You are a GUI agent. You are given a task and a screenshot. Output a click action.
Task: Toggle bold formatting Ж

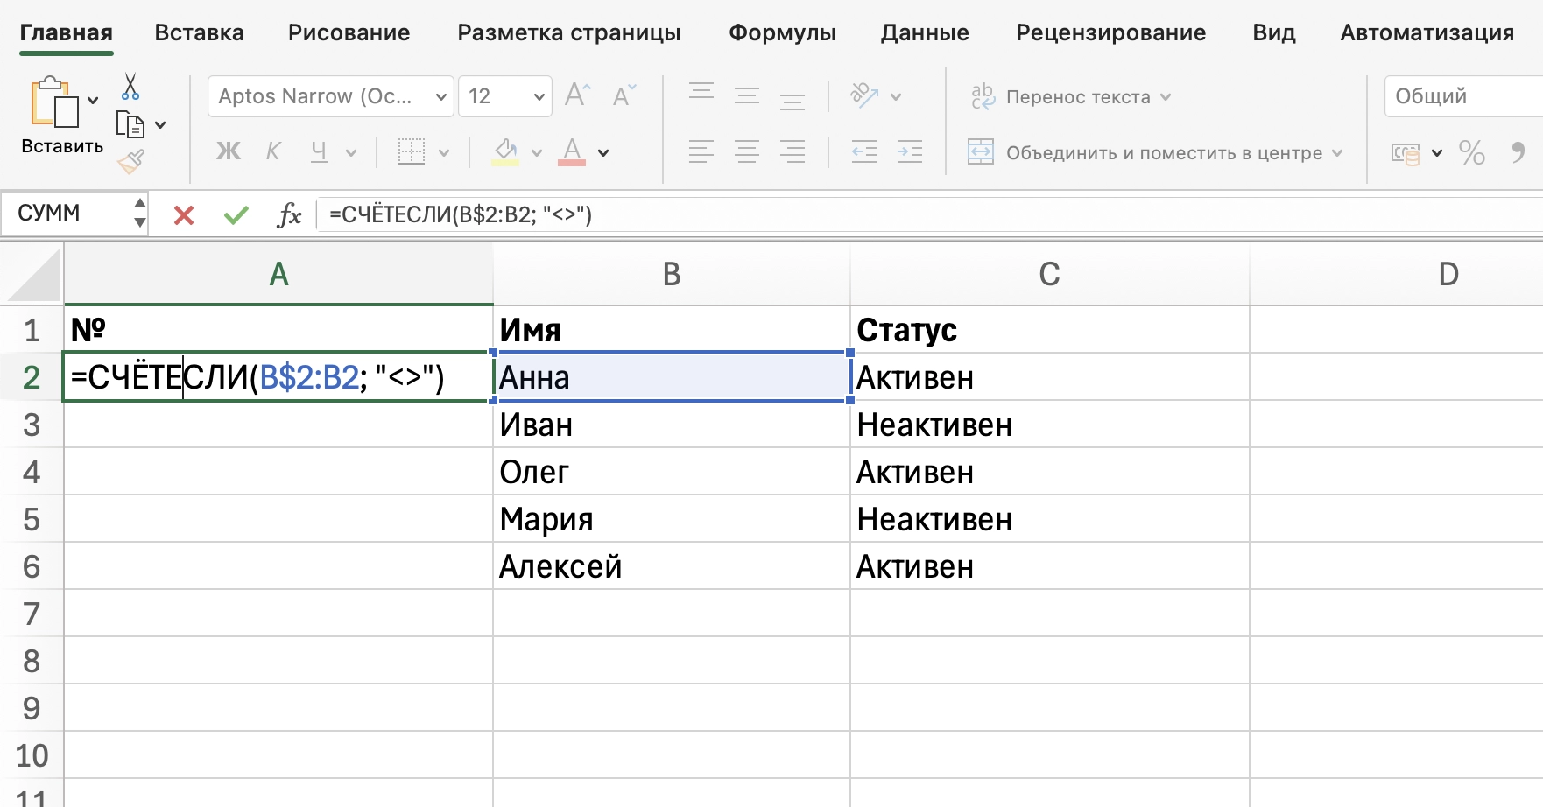228,152
